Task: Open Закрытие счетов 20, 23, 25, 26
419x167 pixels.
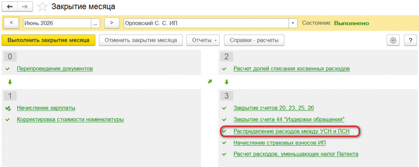Action: [274, 108]
